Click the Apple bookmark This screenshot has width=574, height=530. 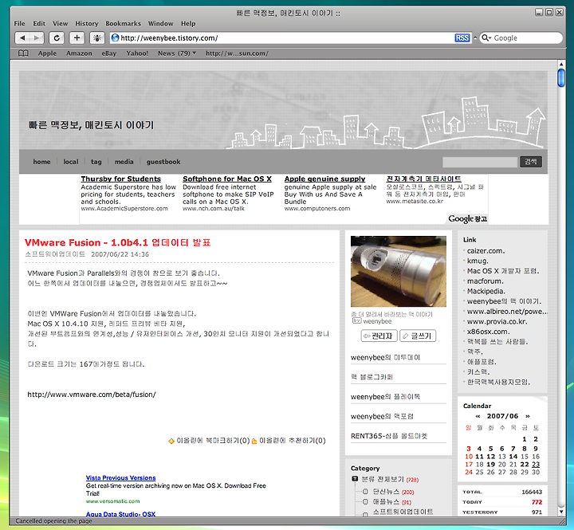click(x=47, y=53)
